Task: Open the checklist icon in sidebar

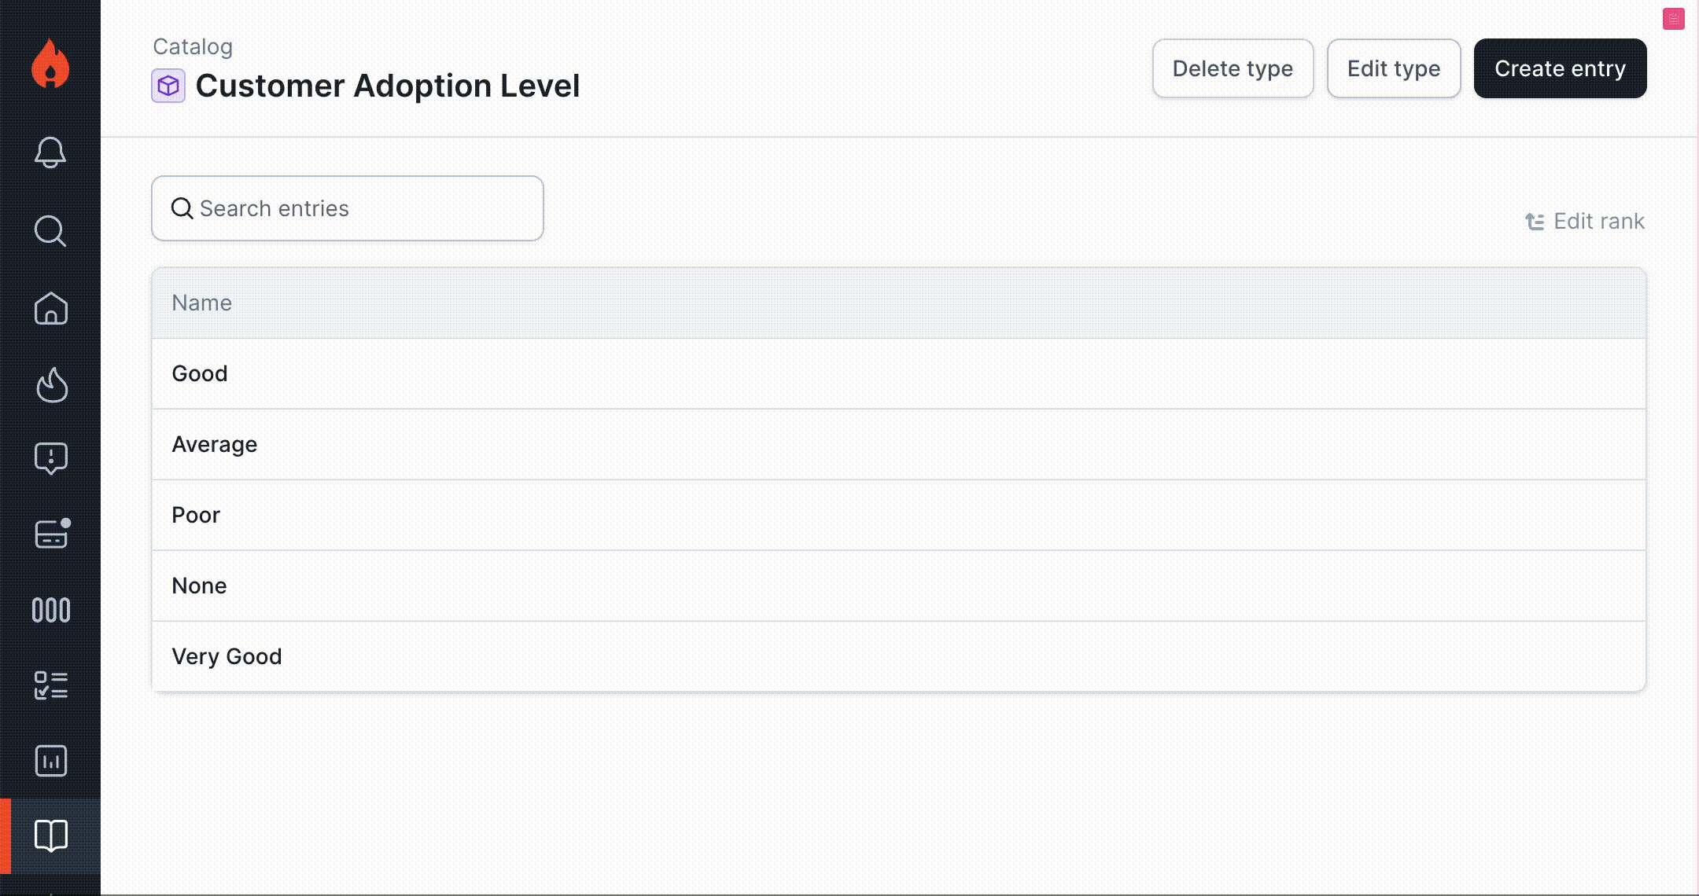Action: coord(51,685)
